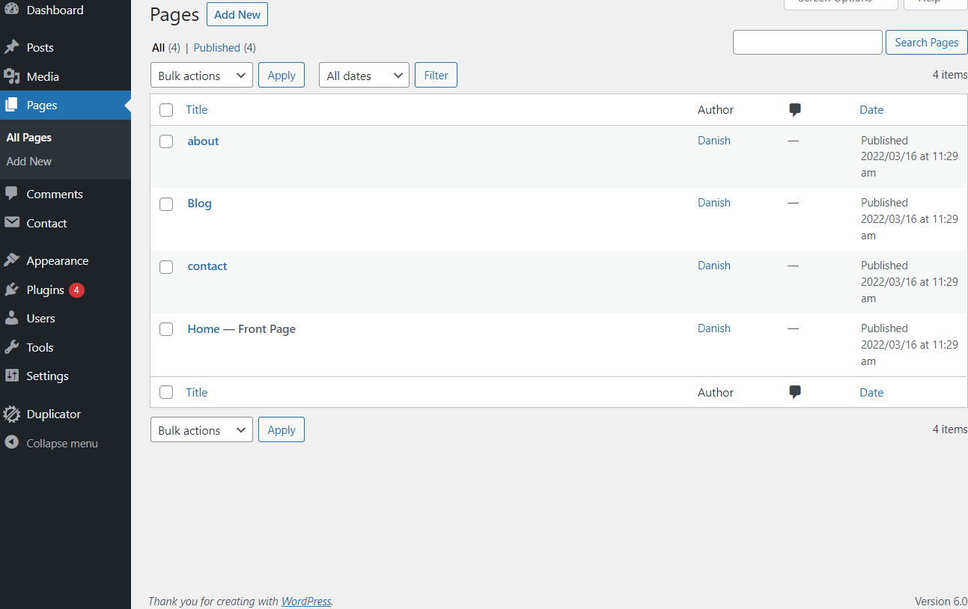Open the Home page title link

click(x=204, y=329)
